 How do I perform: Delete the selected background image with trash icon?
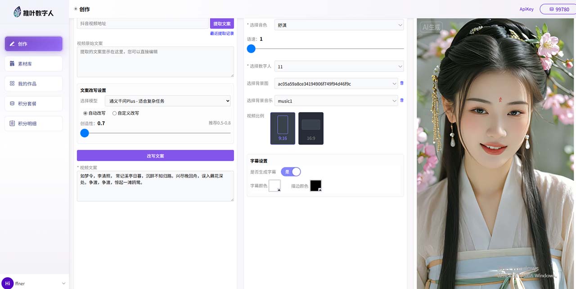click(402, 83)
